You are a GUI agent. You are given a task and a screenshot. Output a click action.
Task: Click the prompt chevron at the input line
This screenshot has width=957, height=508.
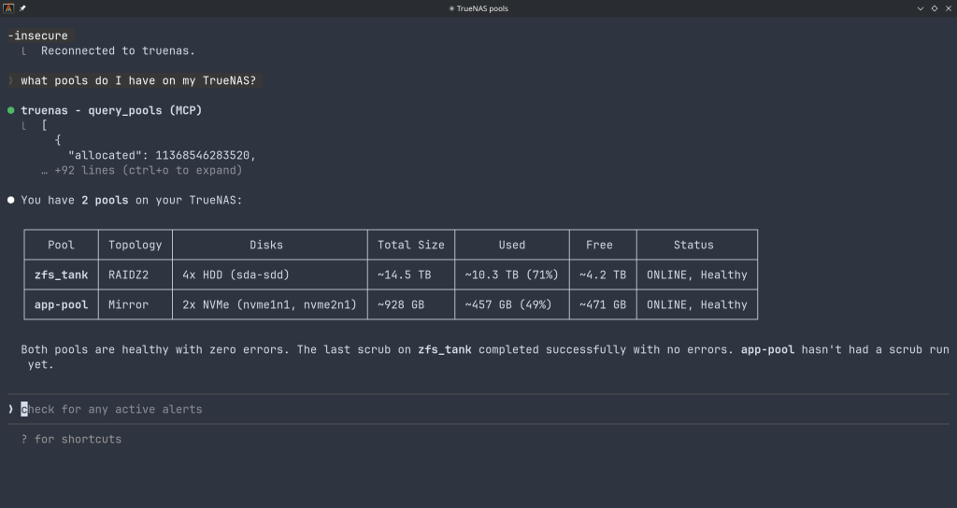pos(11,409)
